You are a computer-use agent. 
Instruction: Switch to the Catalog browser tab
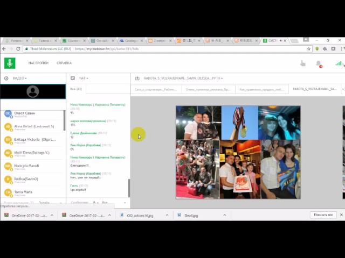(131, 41)
